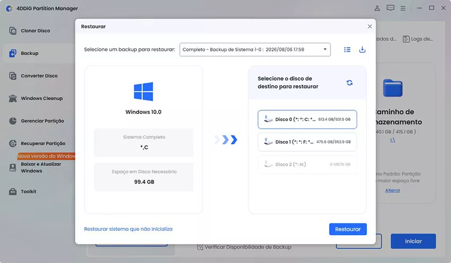
Task: Open the user account icon
Action: coord(377,8)
